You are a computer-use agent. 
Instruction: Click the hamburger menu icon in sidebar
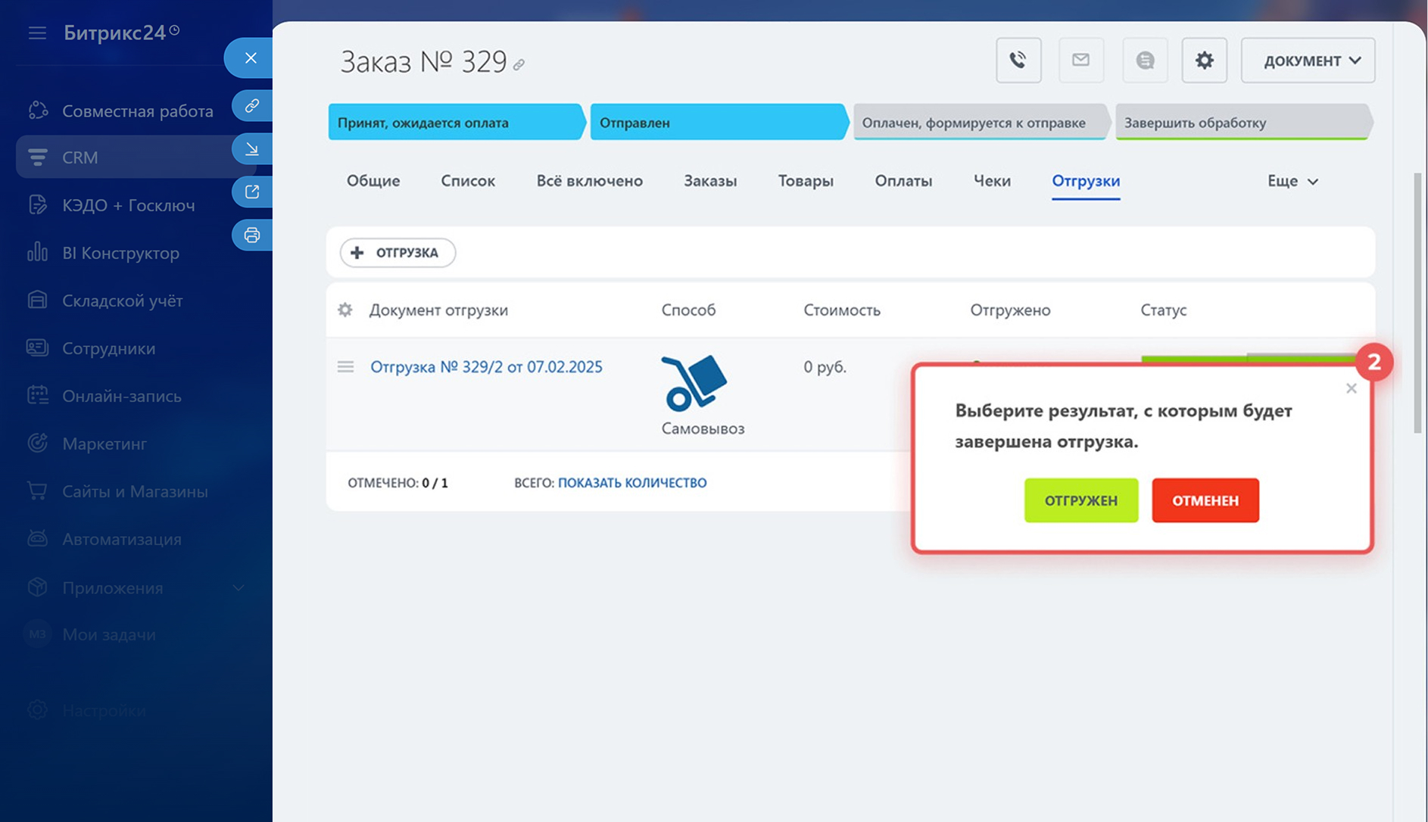click(37, 33)
